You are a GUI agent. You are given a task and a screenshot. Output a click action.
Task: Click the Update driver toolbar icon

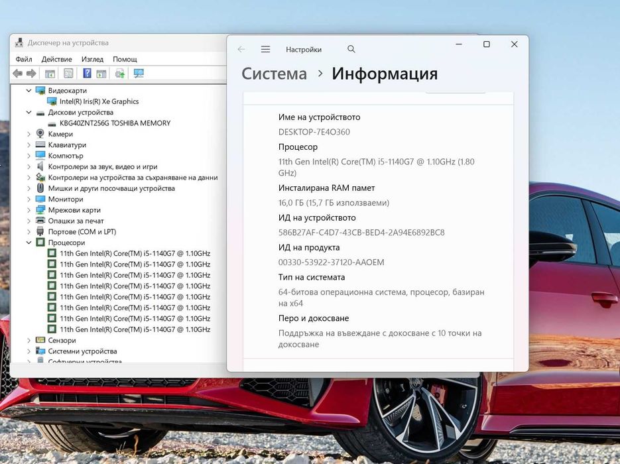click(120, 73)
